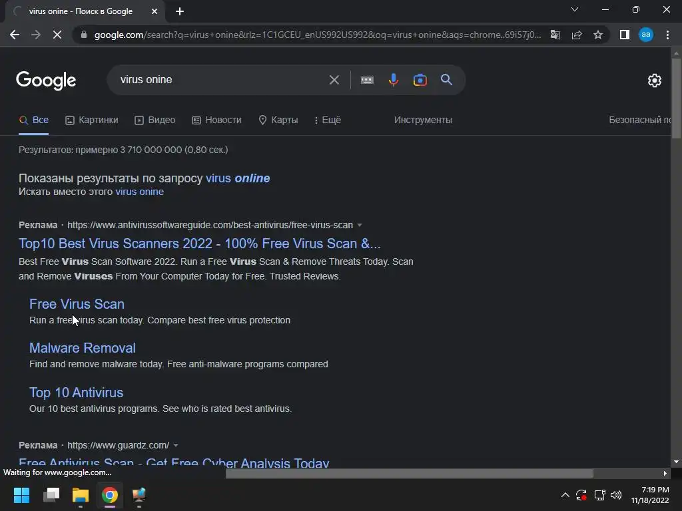Screen dimensions: 682x511
Task: Show hidden system tray icons
Action: pyautogui.click(x=565, y=495)
